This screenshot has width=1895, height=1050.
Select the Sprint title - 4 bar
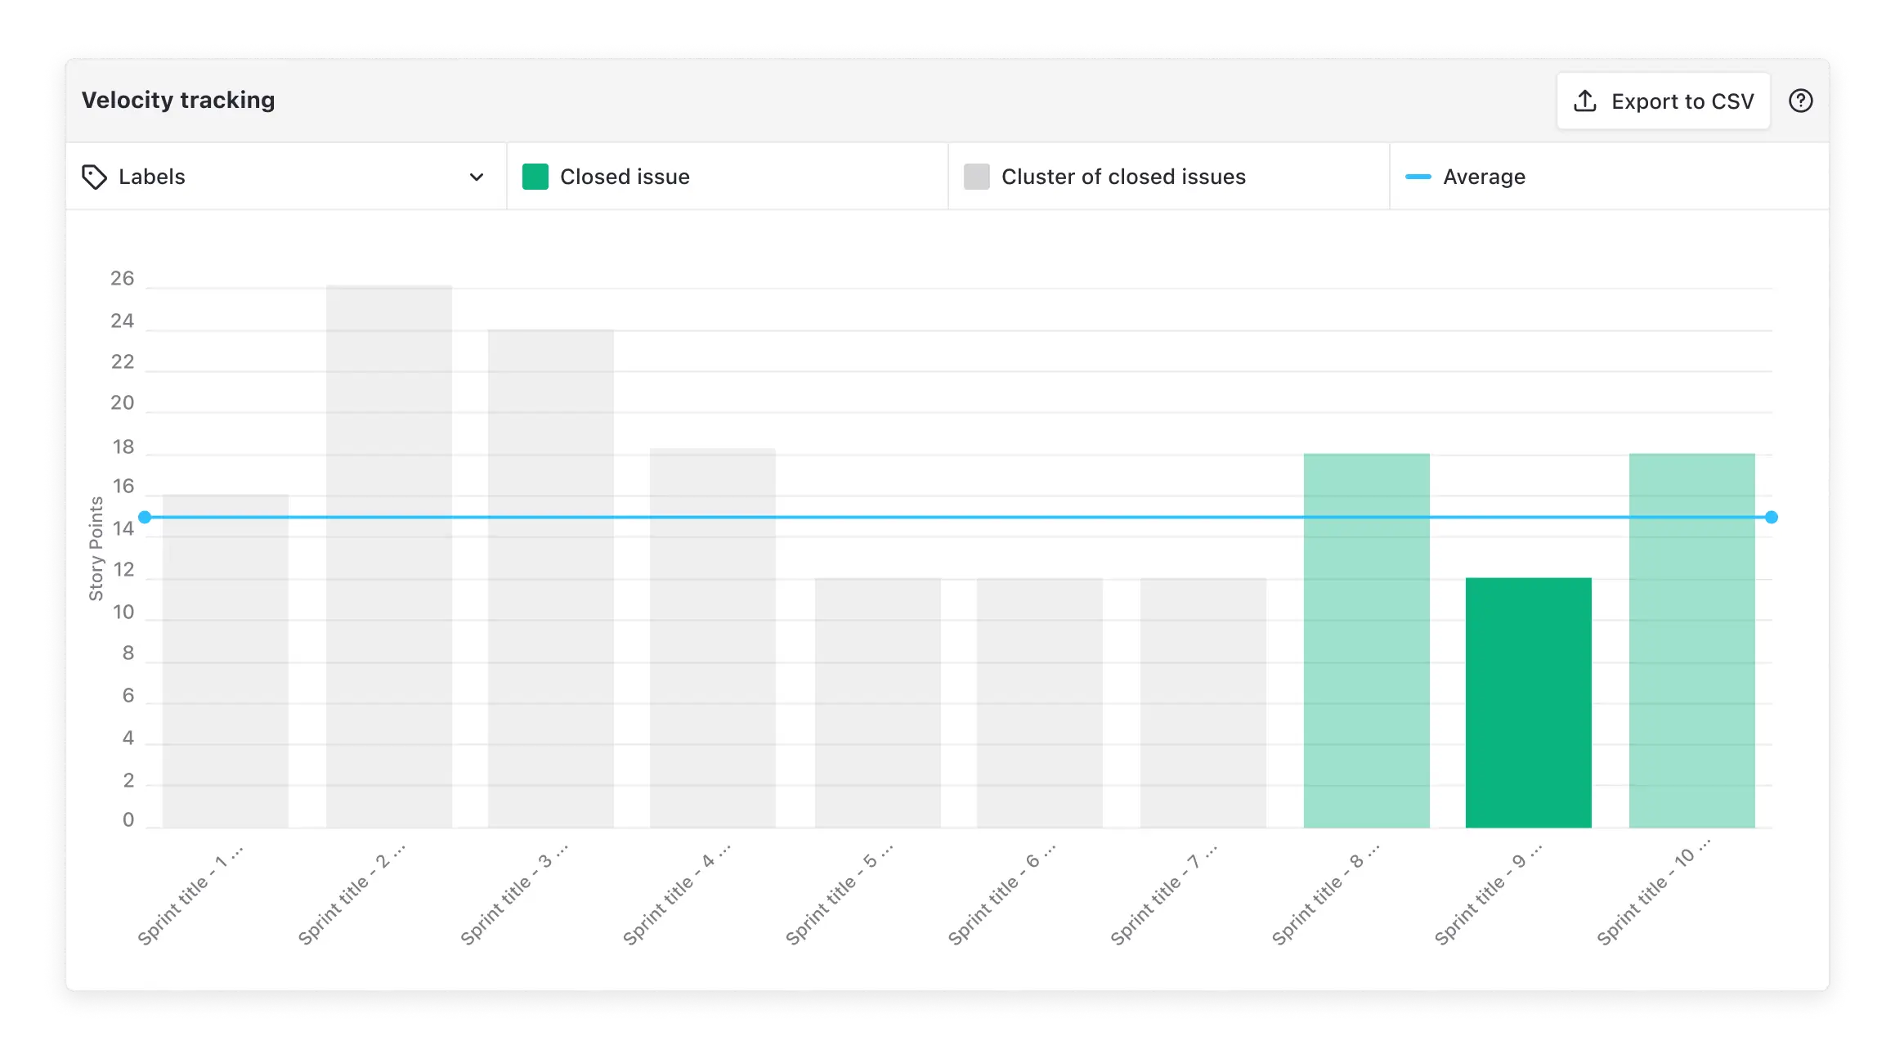pos(713,638)
